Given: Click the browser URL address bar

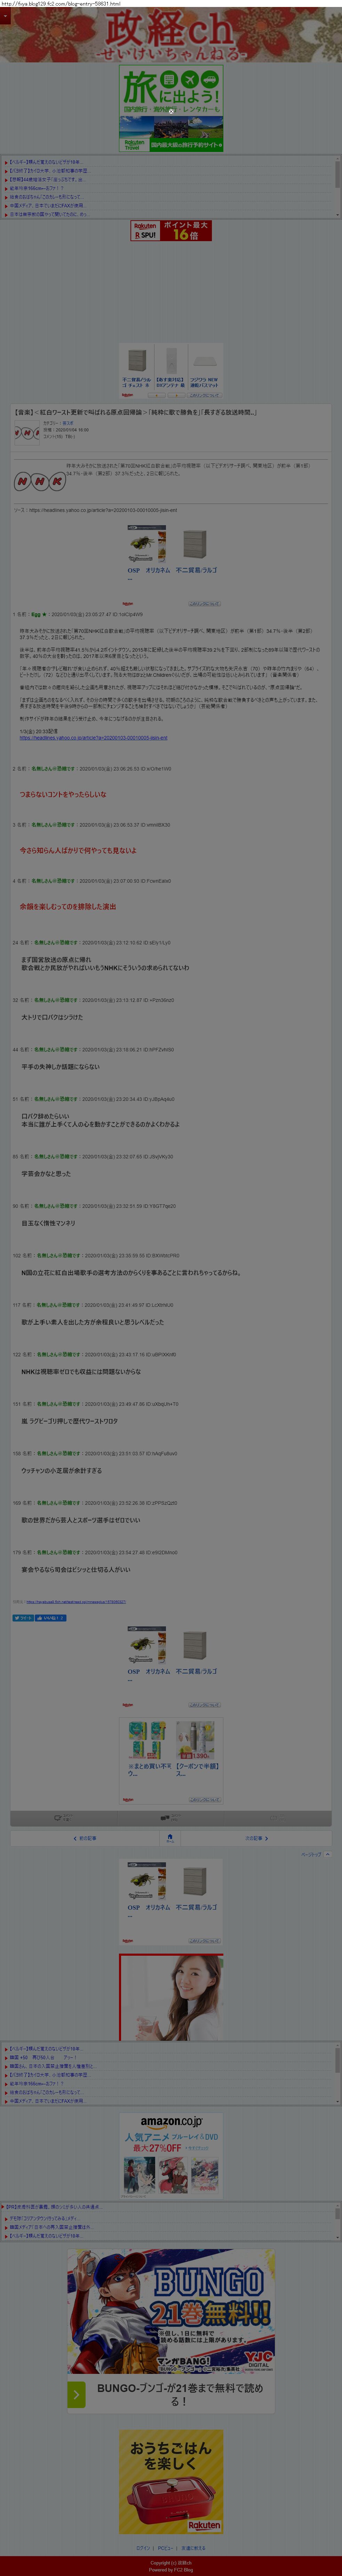Looking at the screenshot, I should (x=60, y=3).
